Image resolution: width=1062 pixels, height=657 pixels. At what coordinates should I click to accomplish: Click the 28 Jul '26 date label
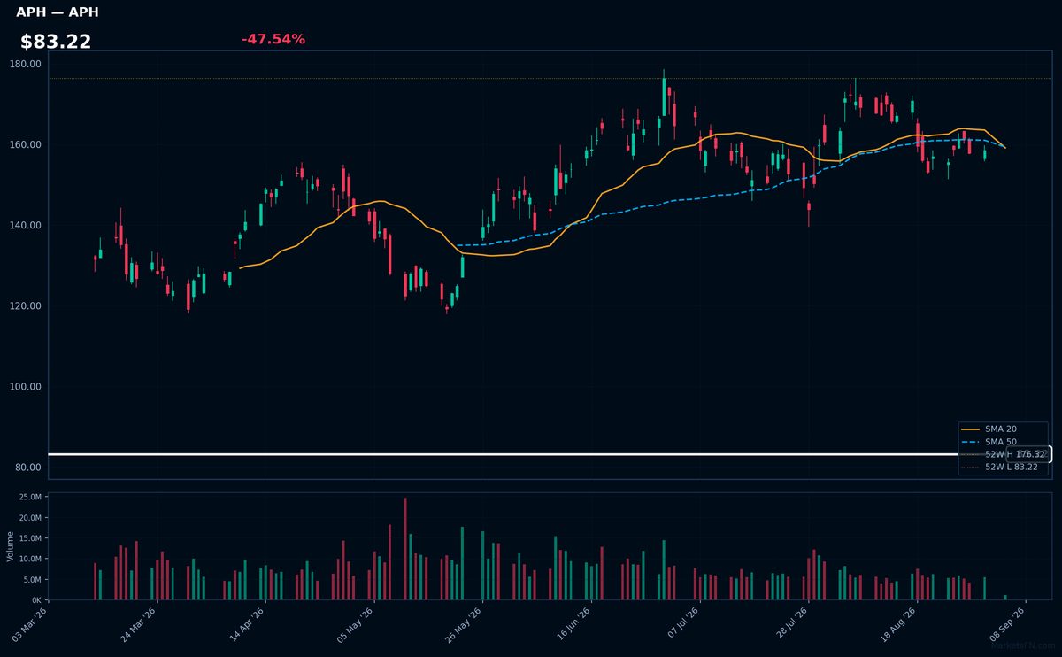pos(790,623)
